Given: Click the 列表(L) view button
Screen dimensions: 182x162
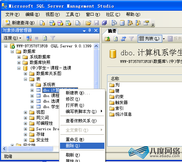Looking at the screenshot, I should [150, 39].
